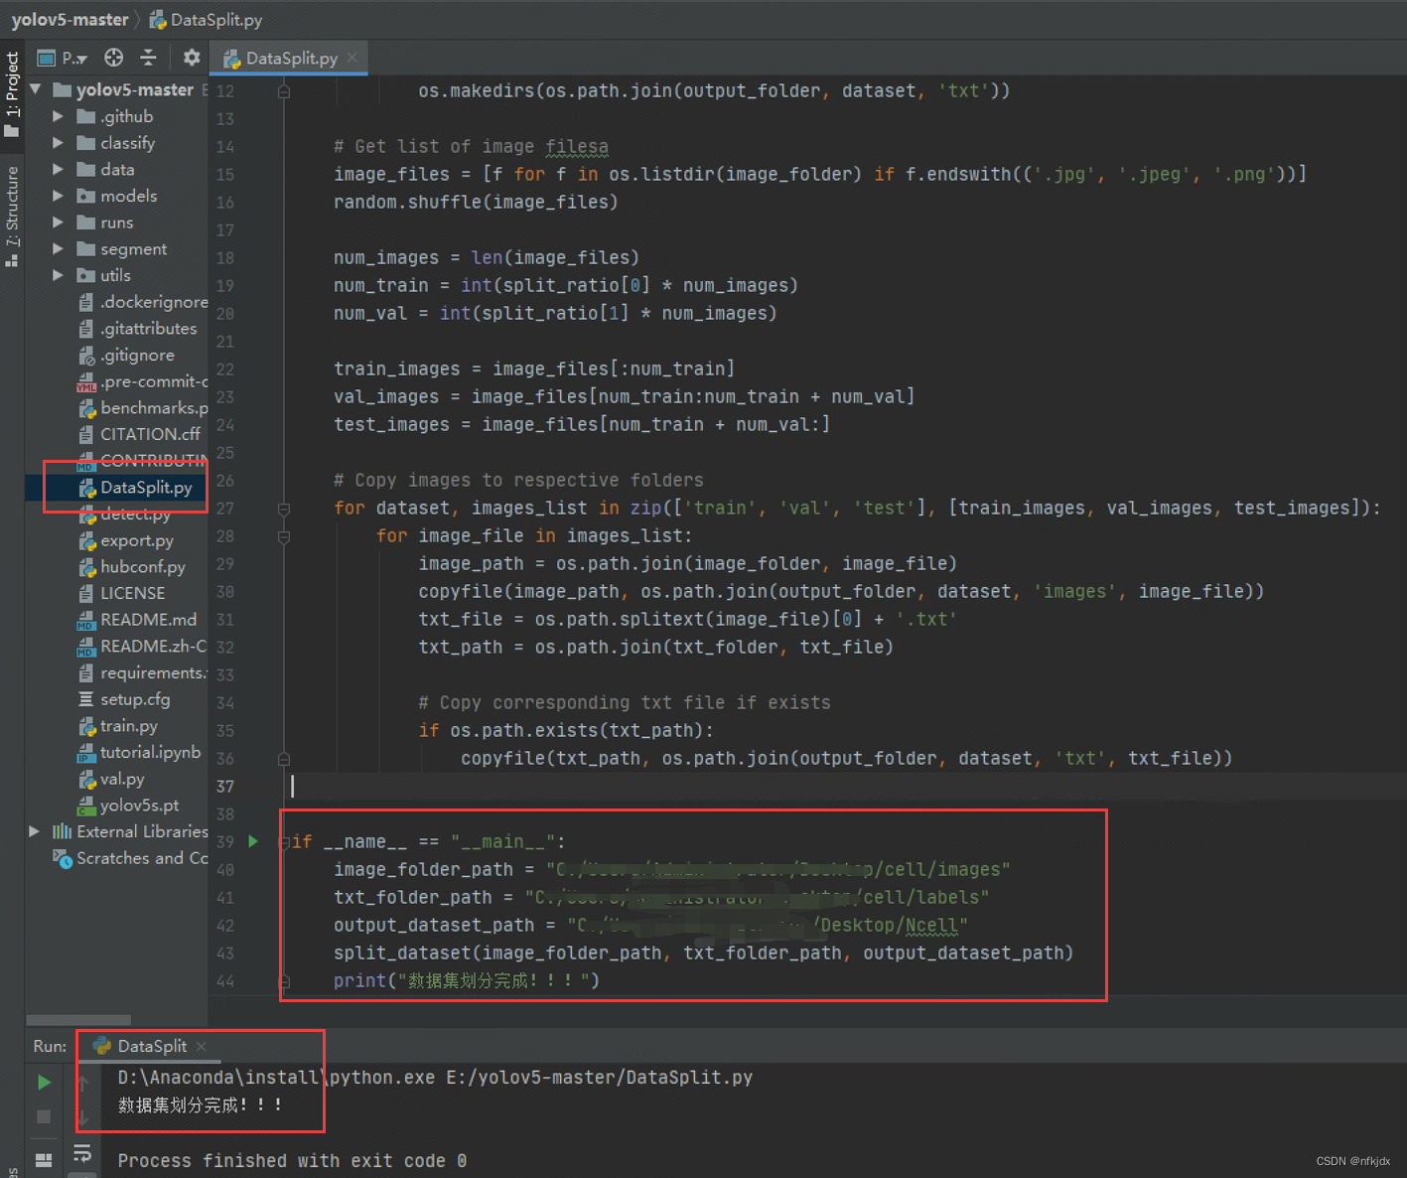1407x1178 pixels.
Task: Select train.py in project tree
Action: coord(118,726)
